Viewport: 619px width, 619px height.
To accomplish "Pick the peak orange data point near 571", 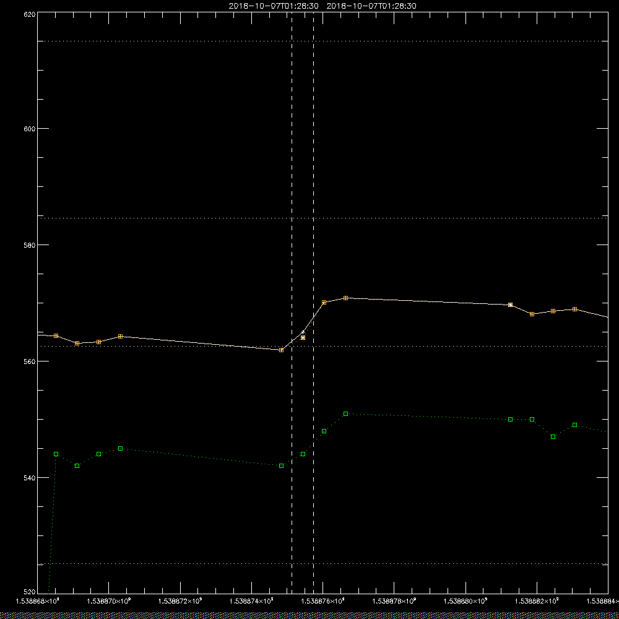I will [345, 298].
